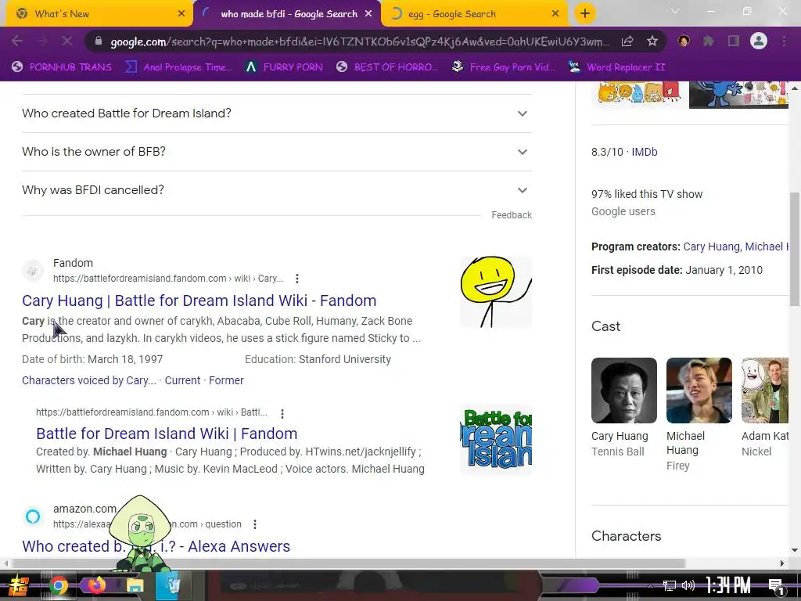Viewport: 801px width, 601px height.
Task: Click the vertical scrollbar thumb
Action: click(795, 250)
